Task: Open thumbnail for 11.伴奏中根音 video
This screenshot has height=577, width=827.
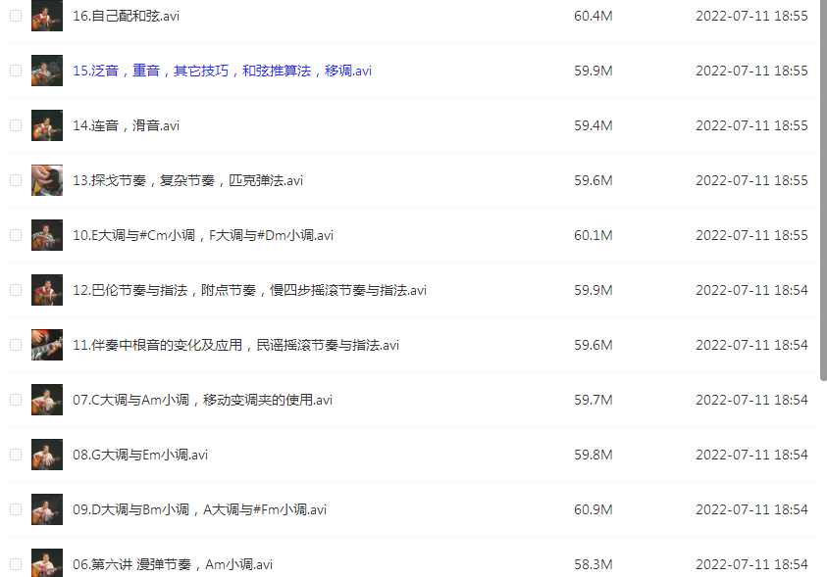Action: point(47,345)
